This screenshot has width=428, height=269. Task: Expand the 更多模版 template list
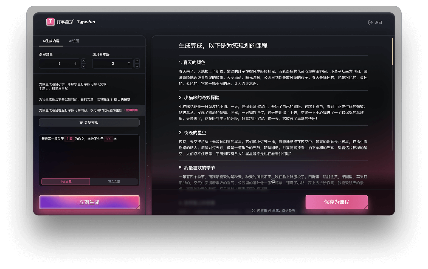click(89, 123)
